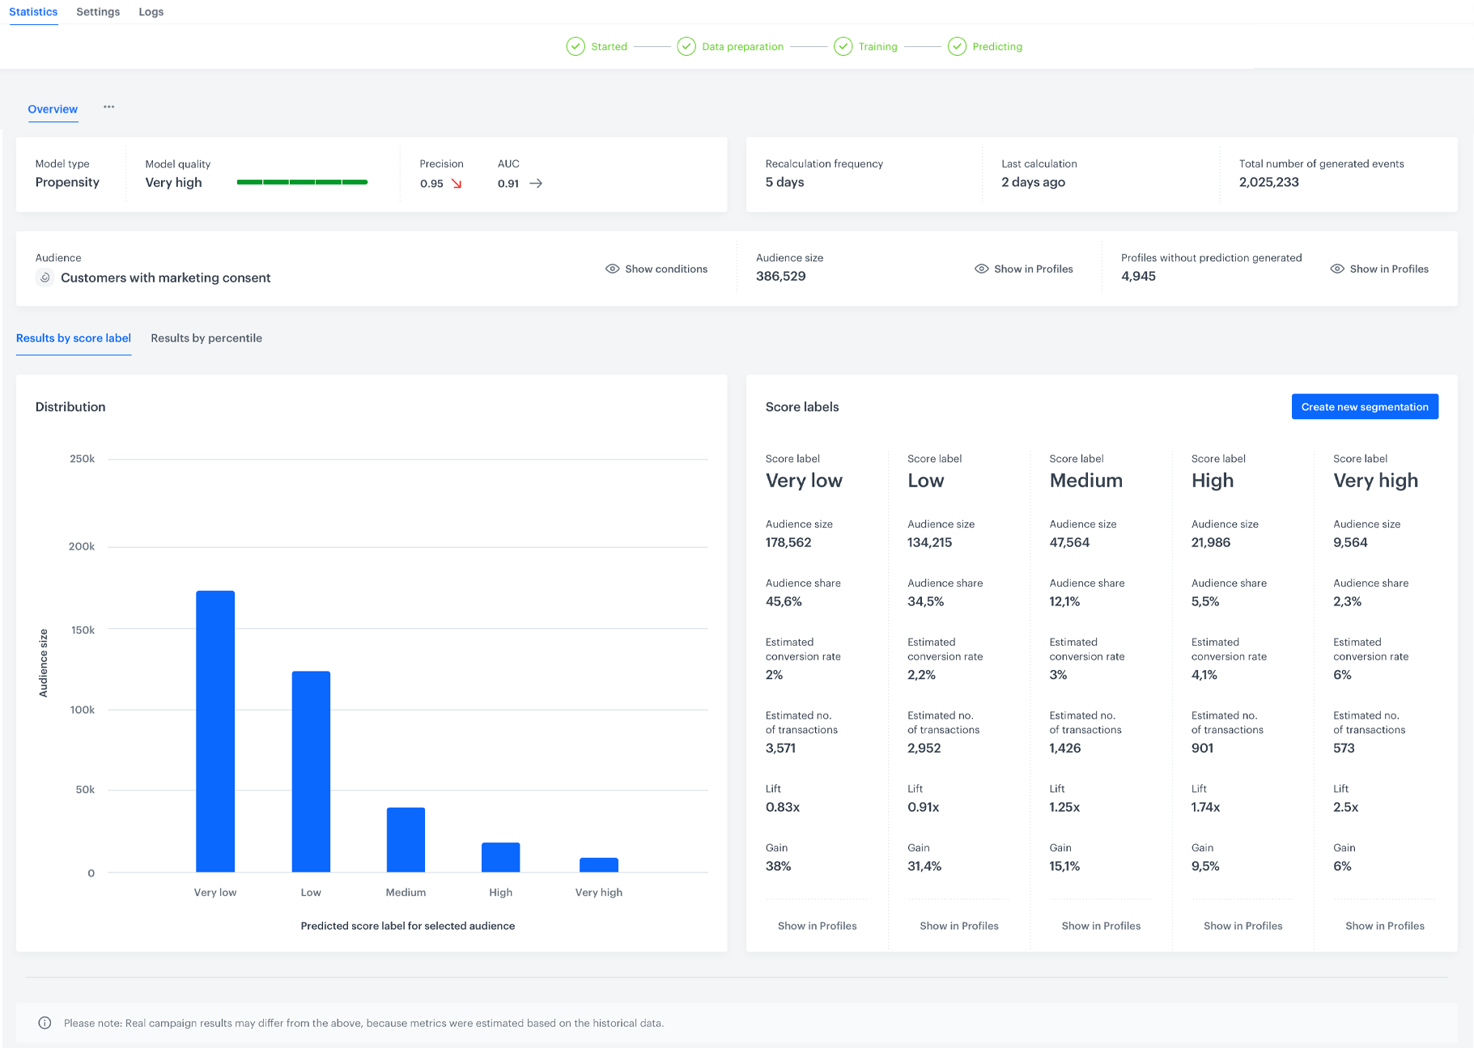Switch to Results by percentile tab
The image size is (1474, 1048).
click(x=206, y=338)
